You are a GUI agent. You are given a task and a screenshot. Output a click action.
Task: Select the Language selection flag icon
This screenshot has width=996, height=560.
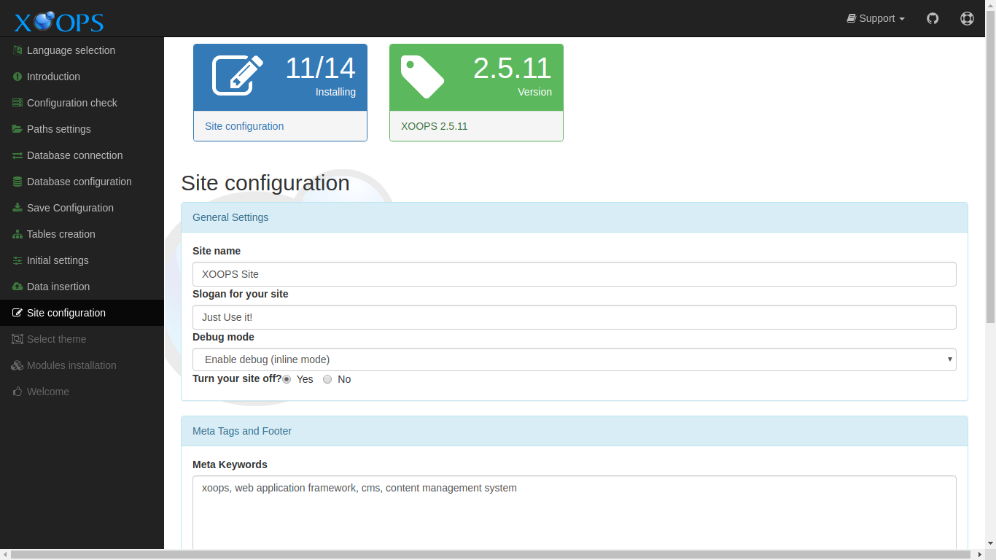tap(16, 50)
